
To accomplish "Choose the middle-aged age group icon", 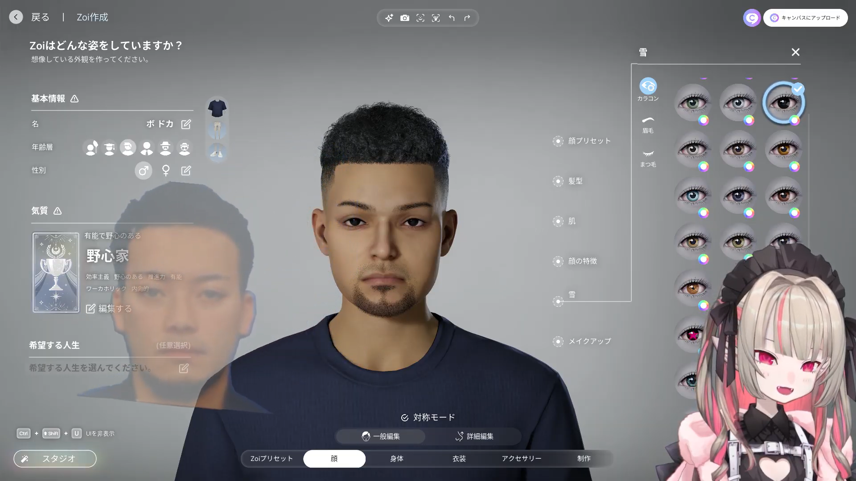I will click(165, 147).
